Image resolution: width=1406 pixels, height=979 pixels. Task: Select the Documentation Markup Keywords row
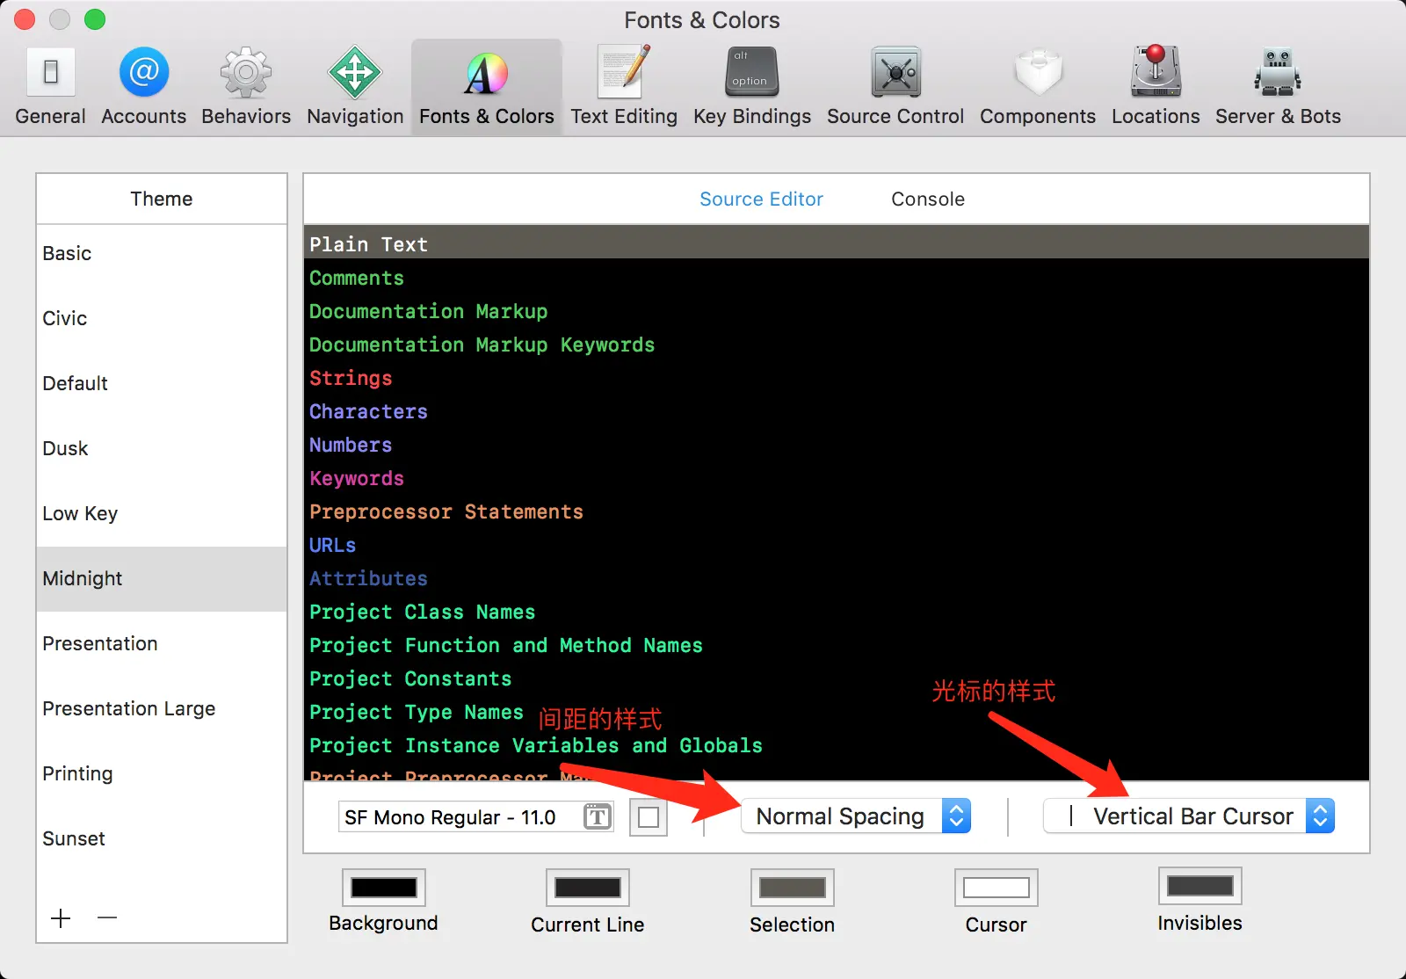(x=837, y=344)
